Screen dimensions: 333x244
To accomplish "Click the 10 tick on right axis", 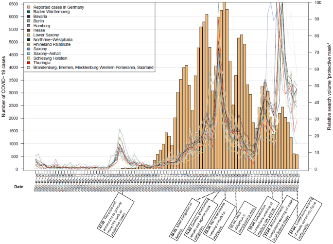I will point(317,153).
